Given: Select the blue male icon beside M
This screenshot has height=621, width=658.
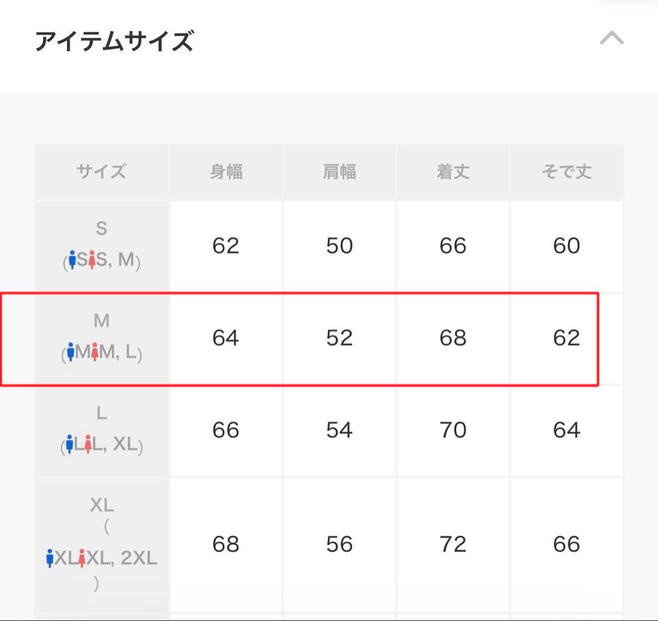Looking at the screenshot, I should [71, 352].
